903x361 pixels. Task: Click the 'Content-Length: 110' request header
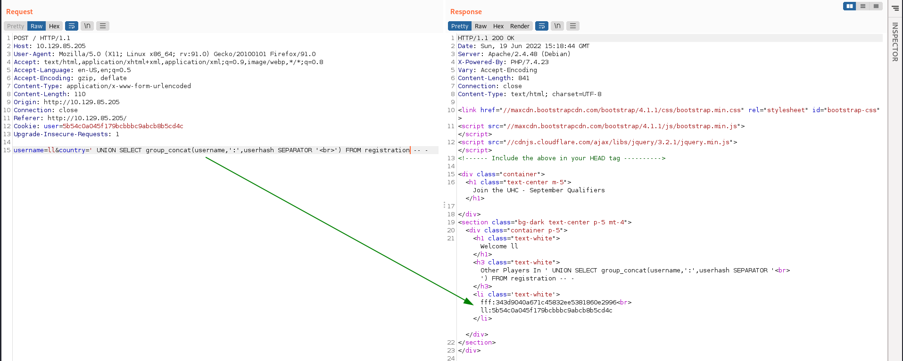coord(50,94)
